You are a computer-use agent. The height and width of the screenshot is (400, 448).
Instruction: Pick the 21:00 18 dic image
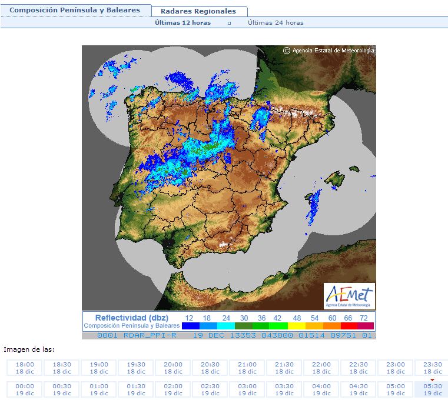pyautogui.click(x=247, y=368)
